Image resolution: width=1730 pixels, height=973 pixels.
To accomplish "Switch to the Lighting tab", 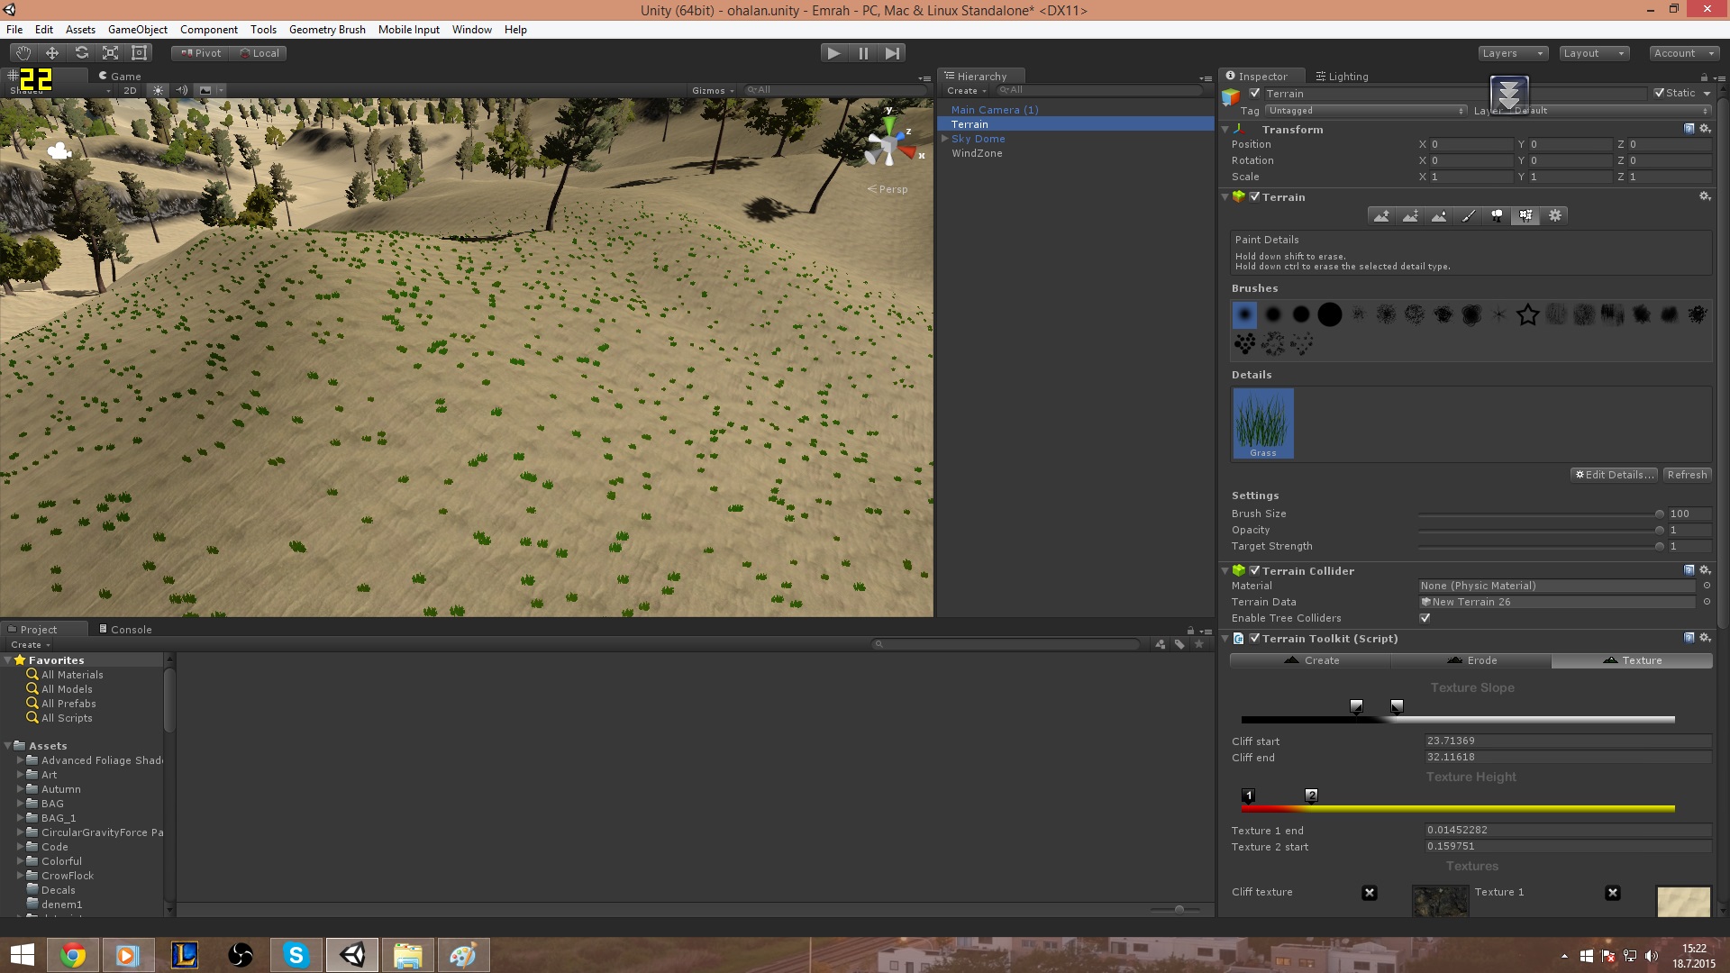I will click(1342, 77).
